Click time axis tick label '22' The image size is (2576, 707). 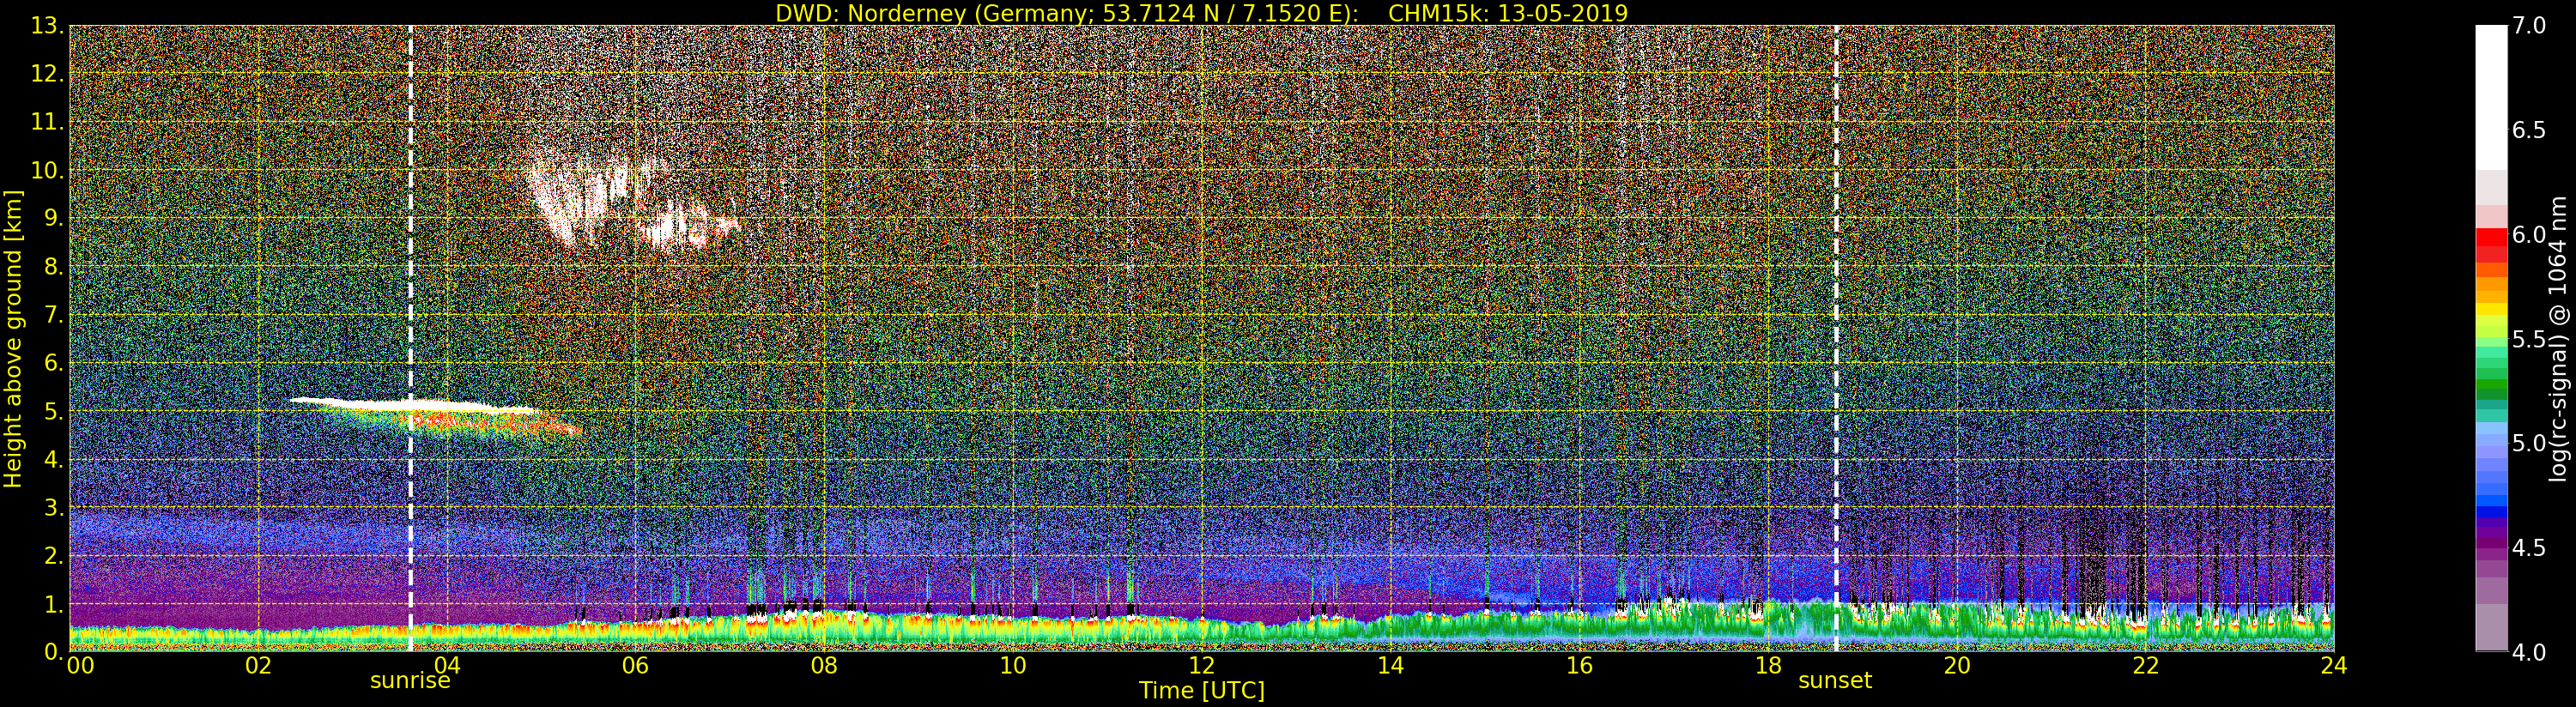point(2145,666)
